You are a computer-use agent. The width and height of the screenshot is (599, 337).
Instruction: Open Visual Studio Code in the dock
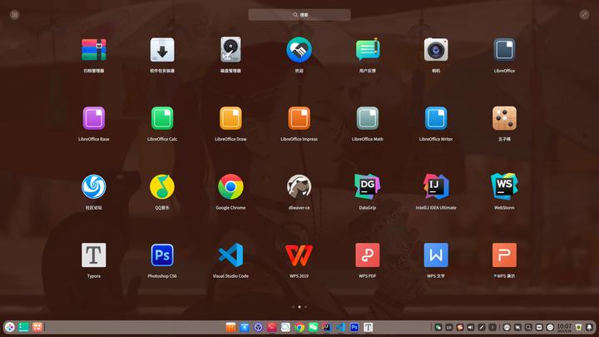pyautogui.click(x=340, y=327)
